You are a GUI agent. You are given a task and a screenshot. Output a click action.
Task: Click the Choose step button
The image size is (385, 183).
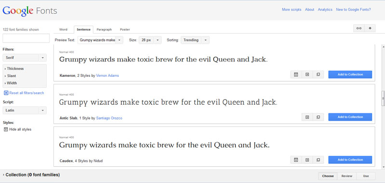pos(328,176)
